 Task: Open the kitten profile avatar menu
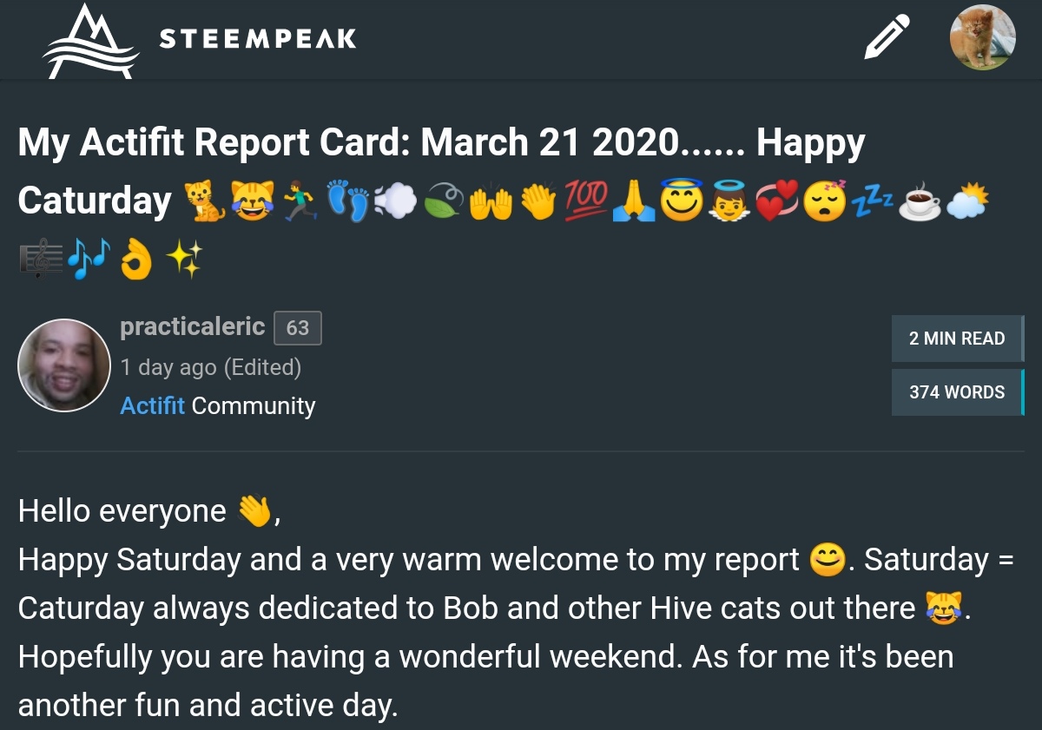(982, 37)
